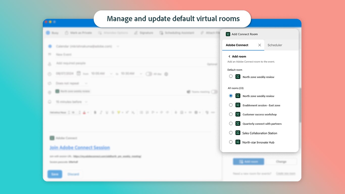The height and width of the screenshot is (194, 345).
Task: Click the Save button
Action: click(x=55, y=174)
